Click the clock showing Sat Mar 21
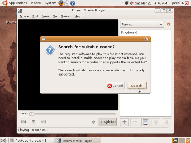This screenshot has width=191, height=143. pyautogui.click(x=151, y=3)
